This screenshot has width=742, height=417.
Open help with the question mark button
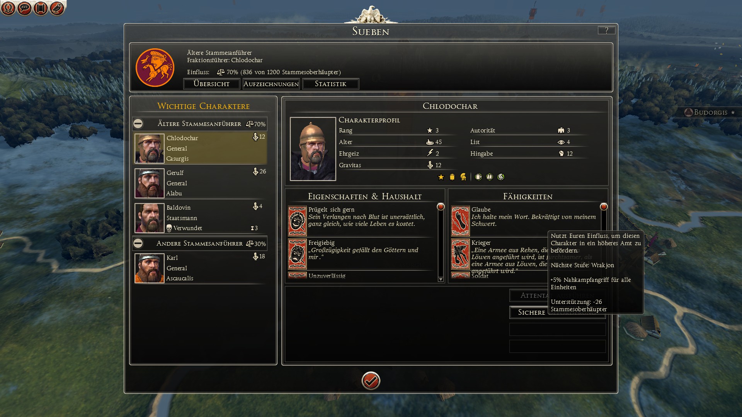click(606, 30)
